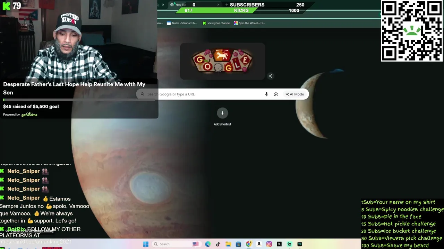Screen dimensions: 444x249
Task: Close the New Tab browser tab
Action: pyautogui.click(x=218, y=5)
